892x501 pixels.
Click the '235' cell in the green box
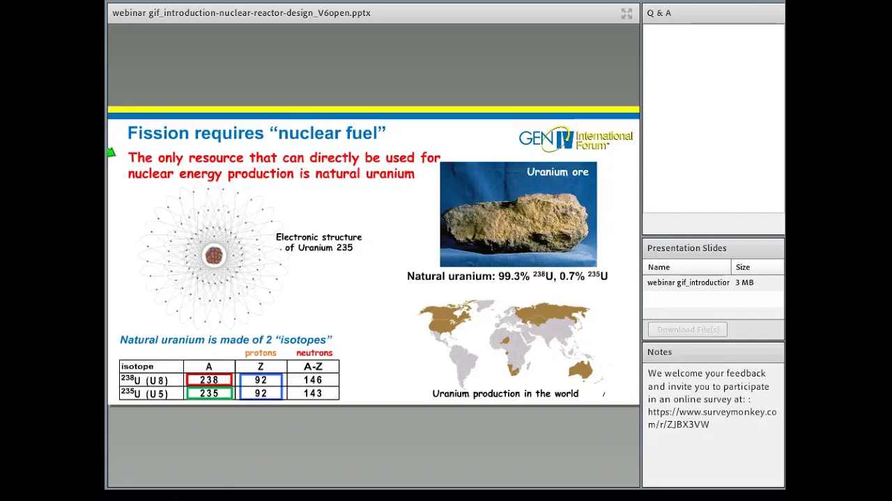point(209,394)
